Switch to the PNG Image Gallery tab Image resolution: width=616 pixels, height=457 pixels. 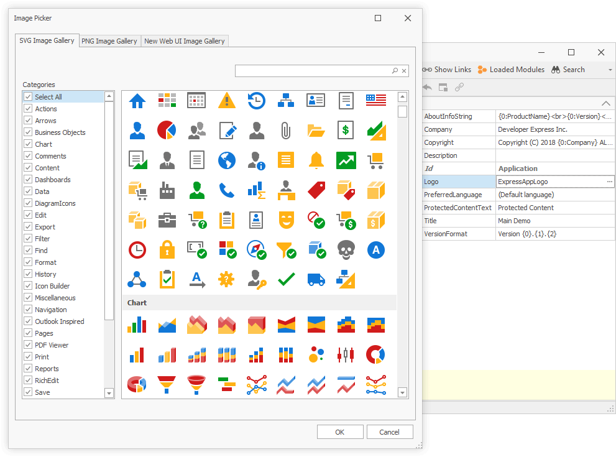109,41
